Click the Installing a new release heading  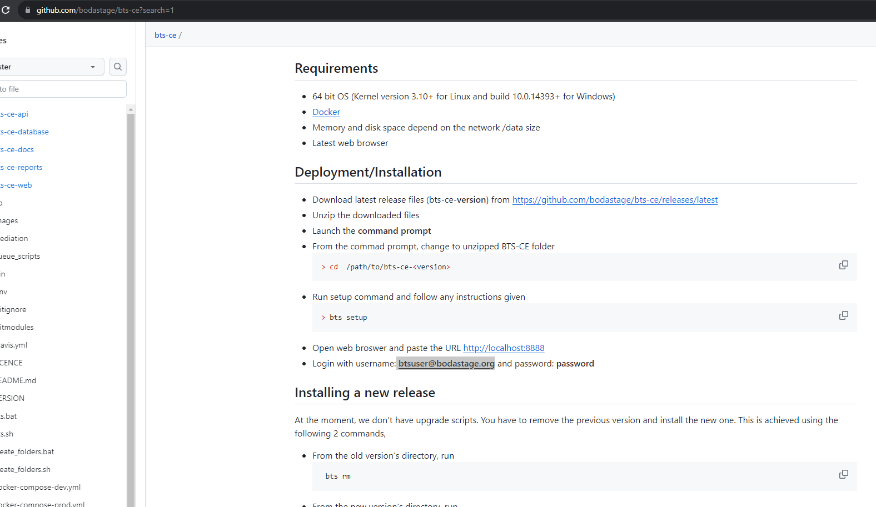click(x=365, y=393)
